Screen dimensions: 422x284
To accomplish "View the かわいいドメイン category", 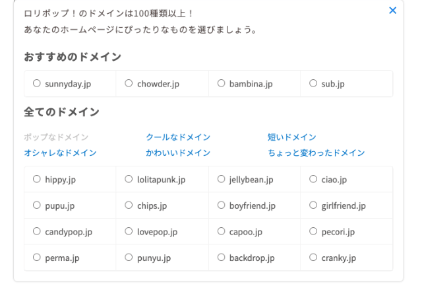I will click(x=178, y=153).
